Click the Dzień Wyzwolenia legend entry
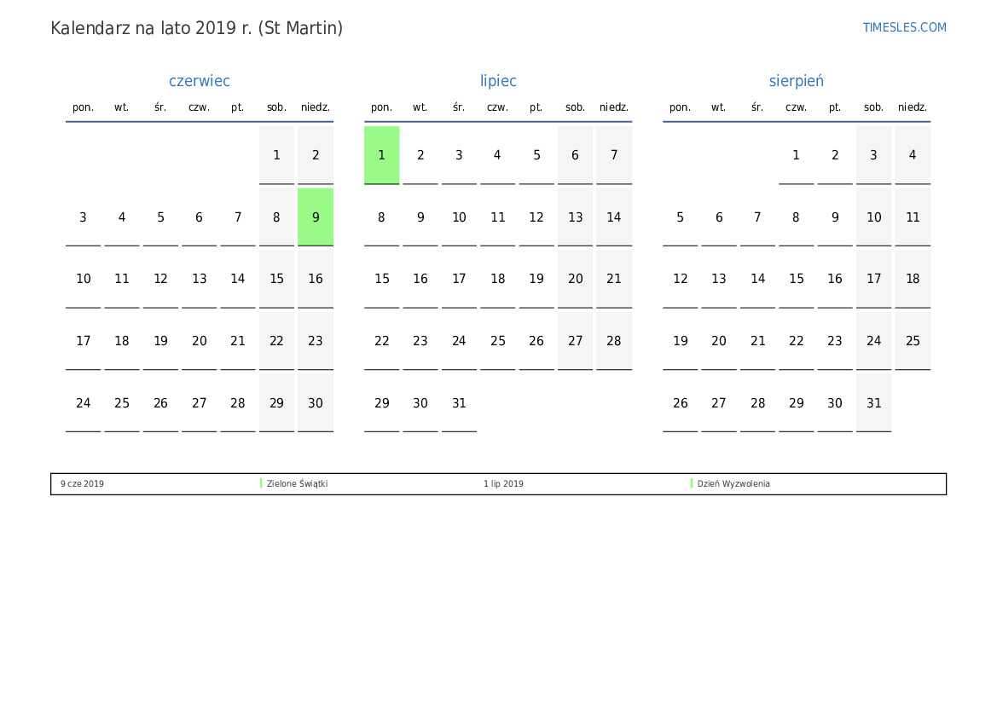The image size is (997, 705). pyautogui.click(x=733, y=483)
